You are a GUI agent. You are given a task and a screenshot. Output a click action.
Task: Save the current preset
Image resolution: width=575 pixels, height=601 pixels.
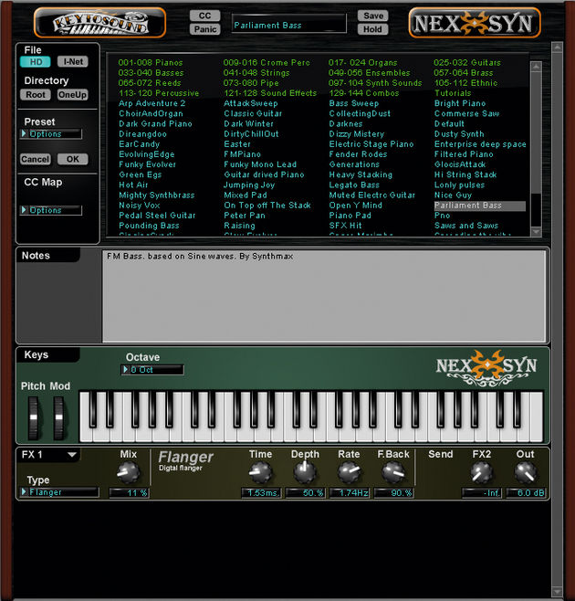[x=372, y=16]
